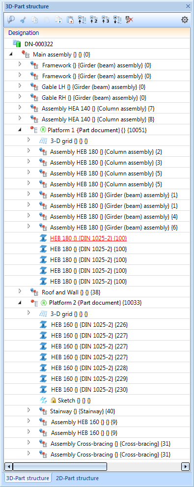Expand the Stairway node
The width and height of the screenshot is (194, 487).
click(29, 410)
